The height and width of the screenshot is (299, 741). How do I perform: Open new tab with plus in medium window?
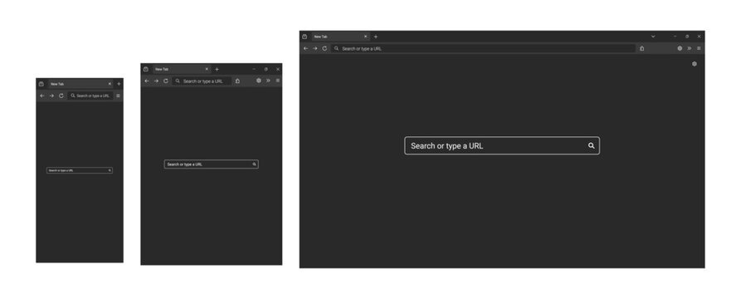point(217,69)
